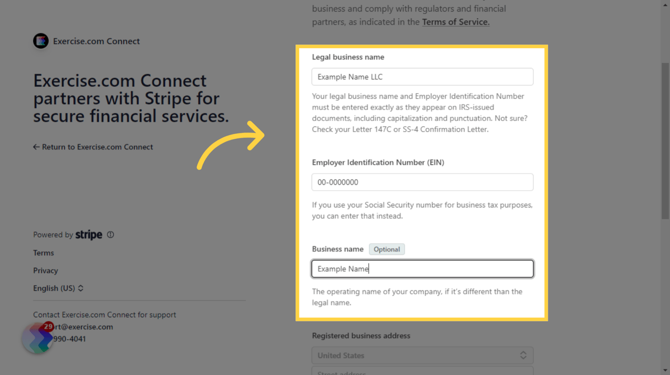The width and height of the screenshot is (670, 375).
Task: Click the info icon next to Powered by Stripe
Action: (110, 234)
